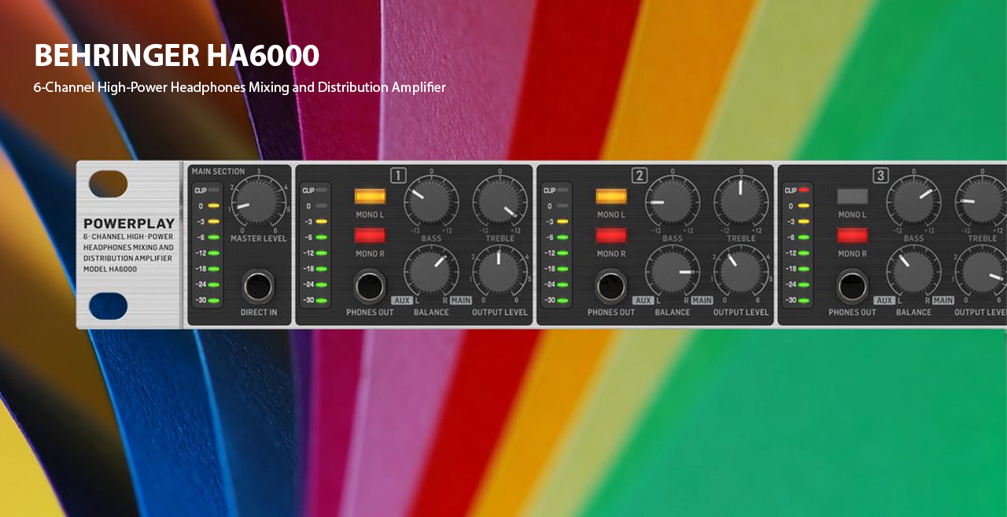Click the BEHRINGER HA6000 heading
Screen dimensions: 1007x517
click(x=176, y=56)
